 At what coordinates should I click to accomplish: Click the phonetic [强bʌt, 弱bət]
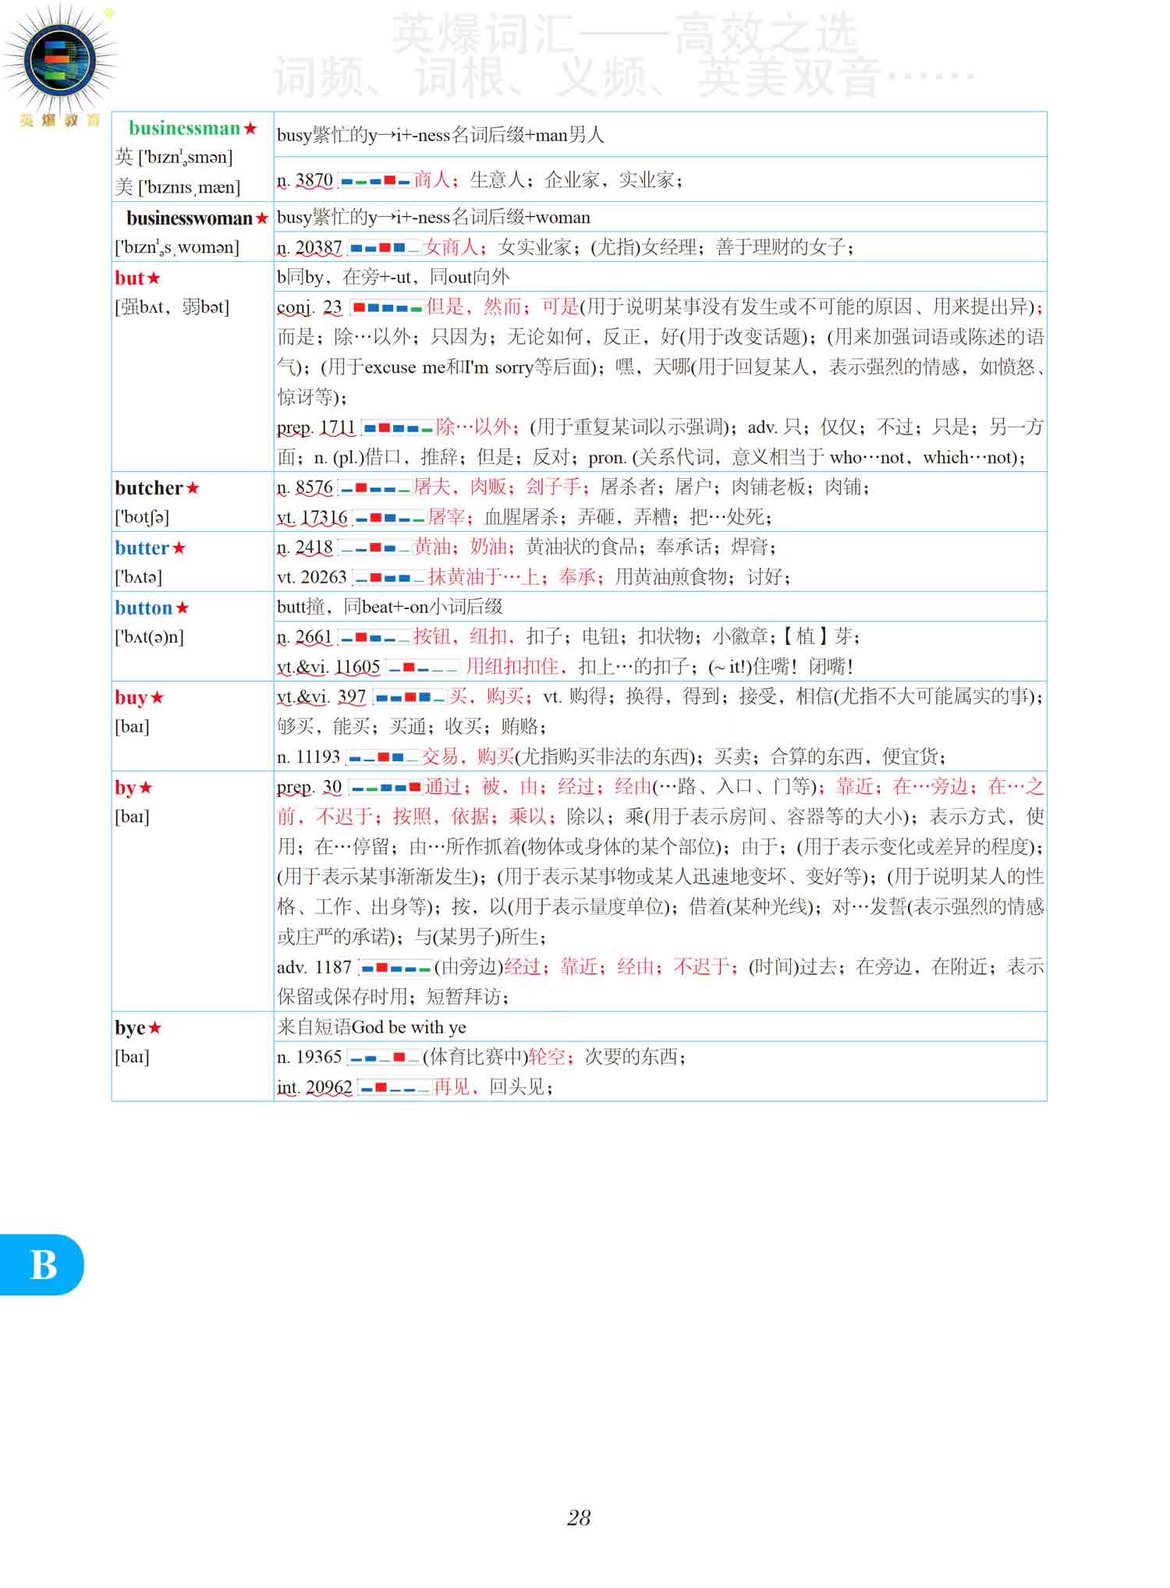[x=172, y=307]
